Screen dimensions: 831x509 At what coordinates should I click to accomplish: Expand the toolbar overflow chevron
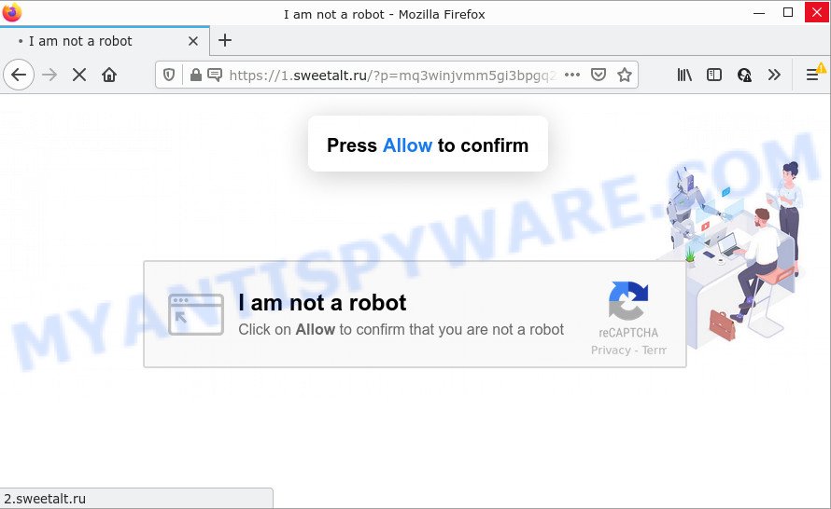[774, 75]
